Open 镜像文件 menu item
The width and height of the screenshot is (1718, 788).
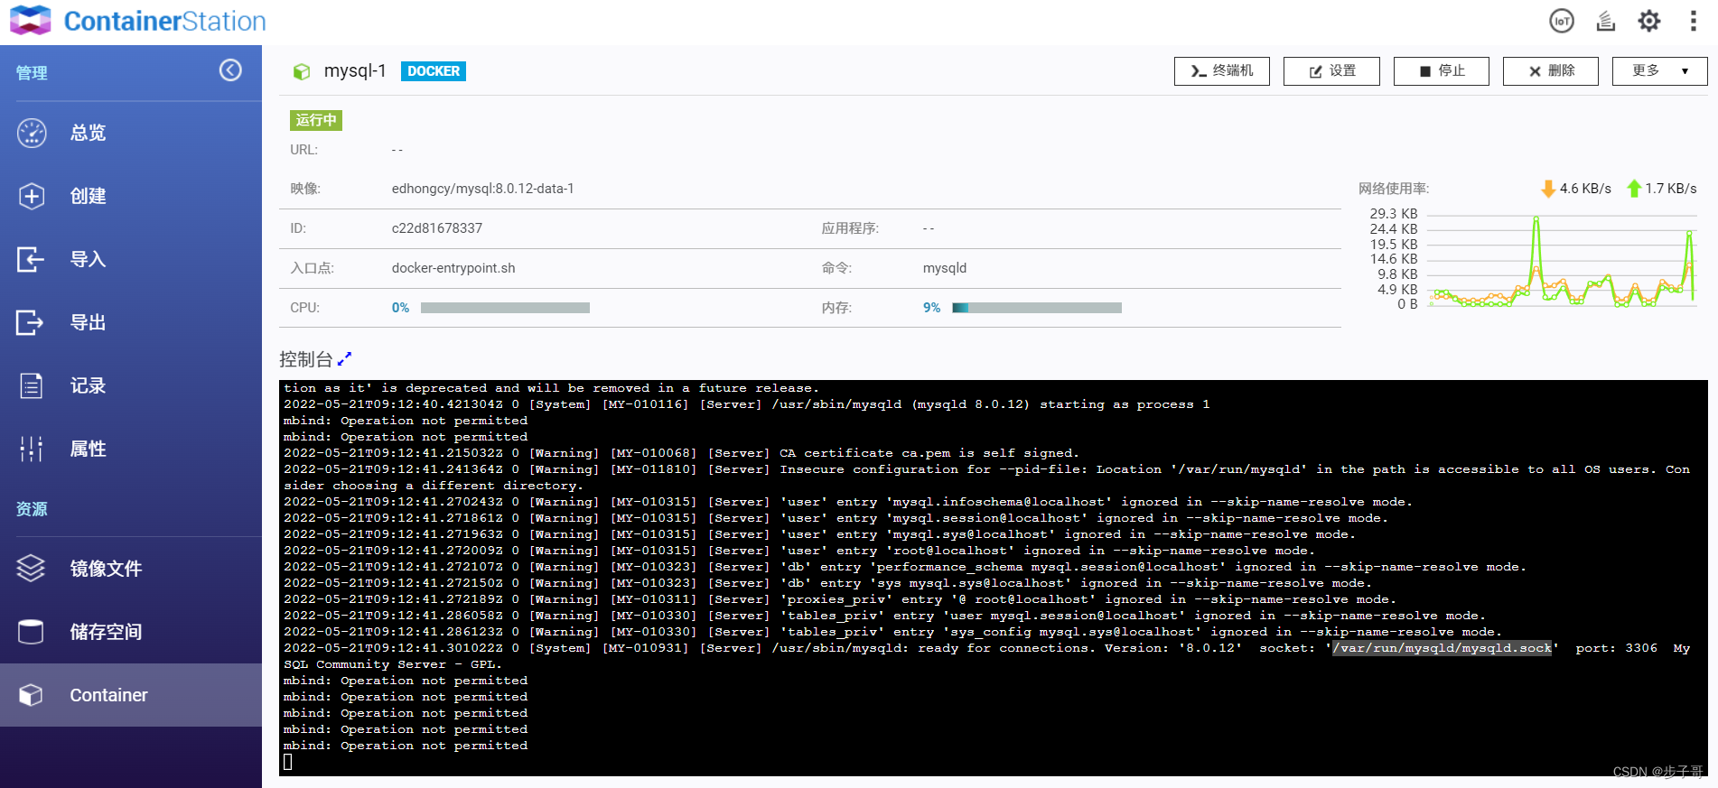click(131, 568)
